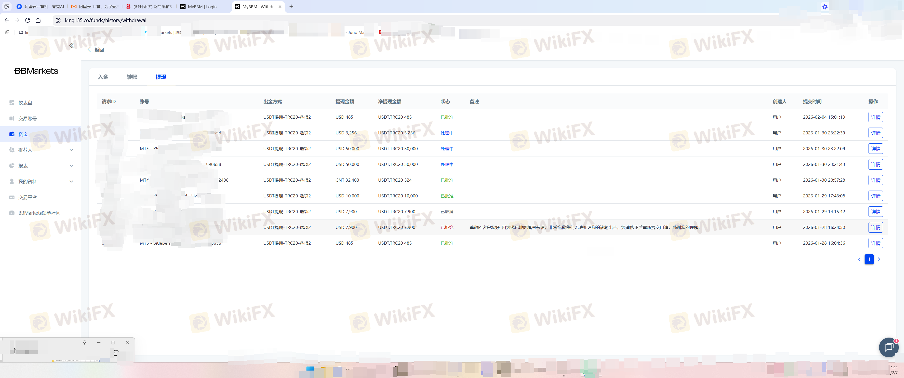
Task: Expand the 我的资料 profile submenu
Action: coord(71,182)
